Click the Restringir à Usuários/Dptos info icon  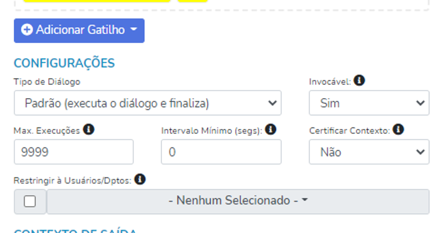[140, 180]
